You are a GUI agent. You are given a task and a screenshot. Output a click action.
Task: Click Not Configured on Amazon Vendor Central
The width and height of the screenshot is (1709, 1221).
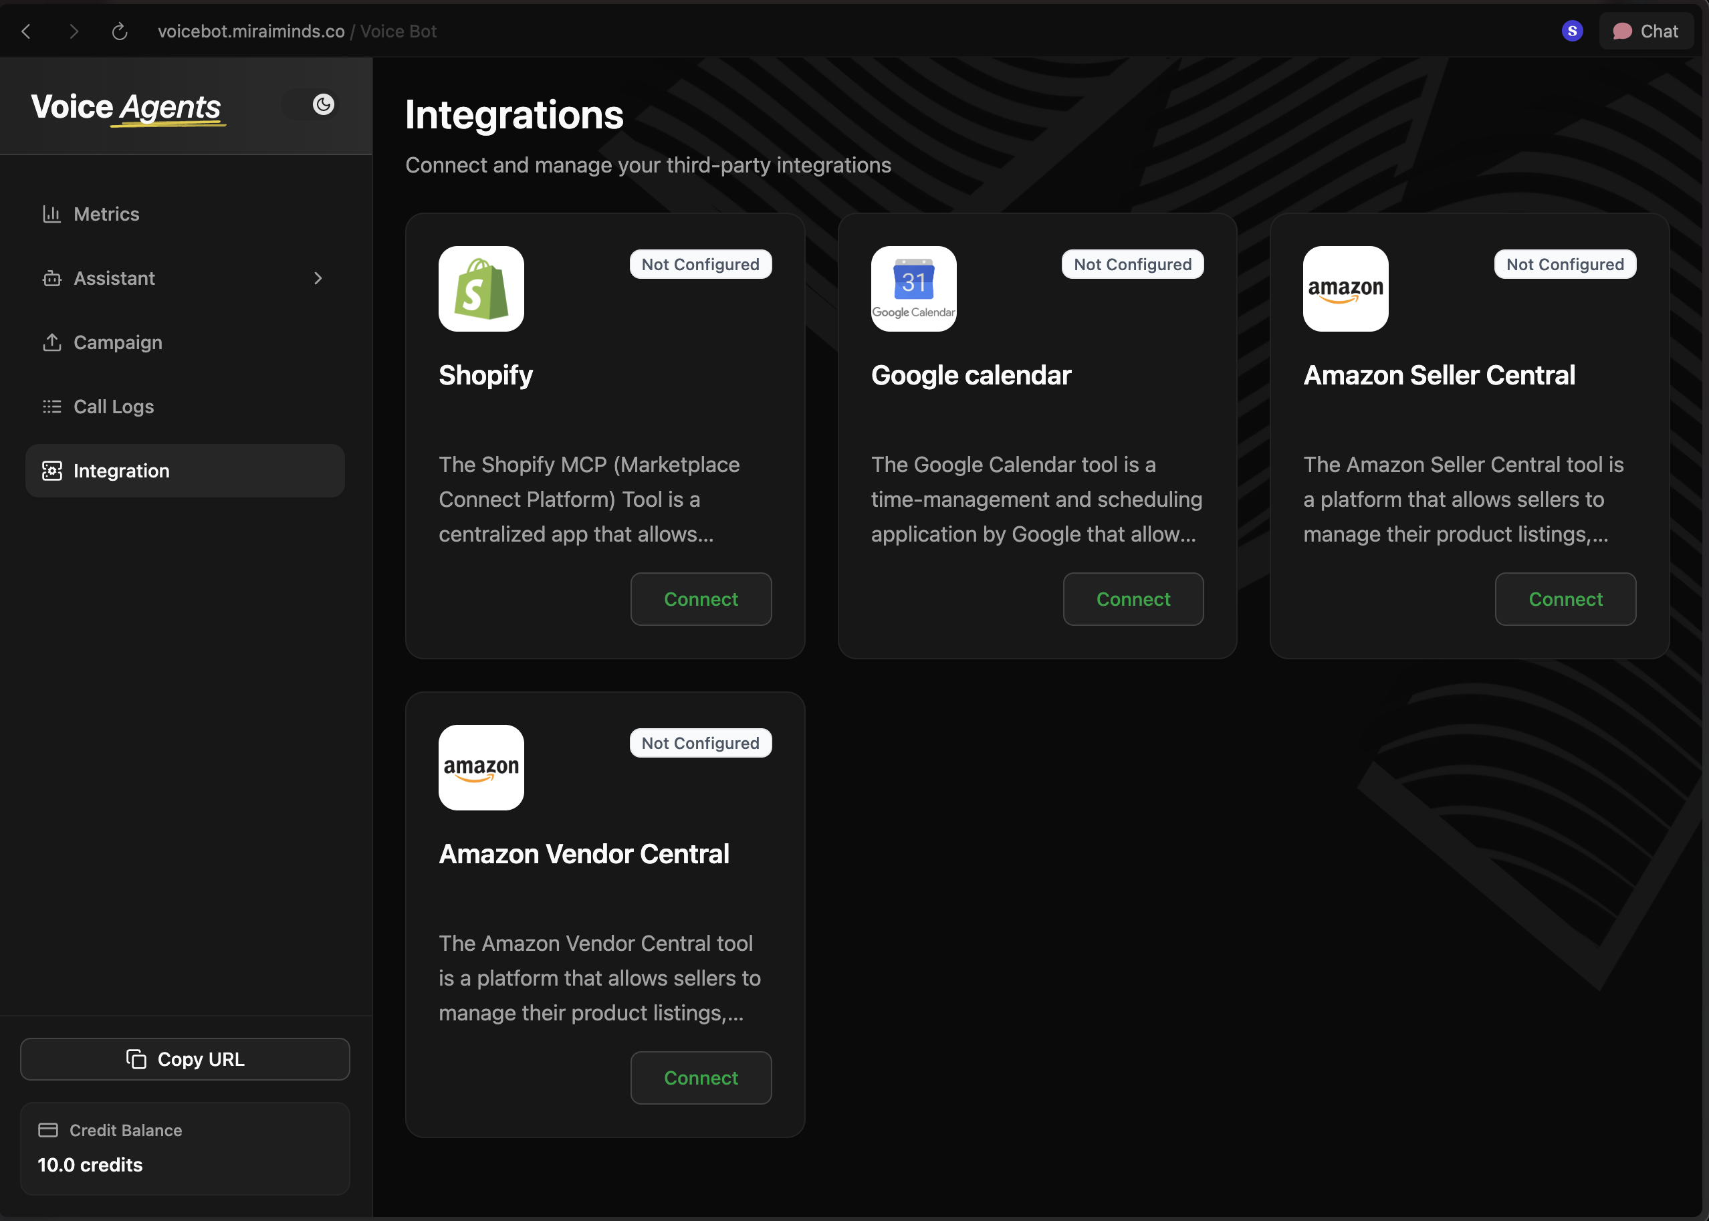[700, 743]
